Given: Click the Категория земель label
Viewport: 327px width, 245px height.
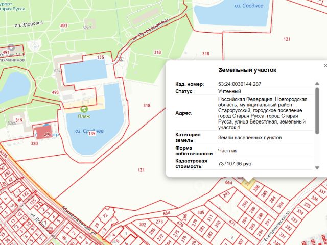Looking at the screenshot, I should (188, 137).
